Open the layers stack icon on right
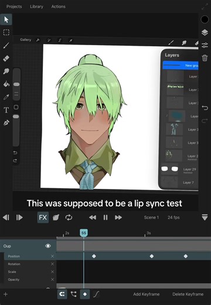 [205, 32]
